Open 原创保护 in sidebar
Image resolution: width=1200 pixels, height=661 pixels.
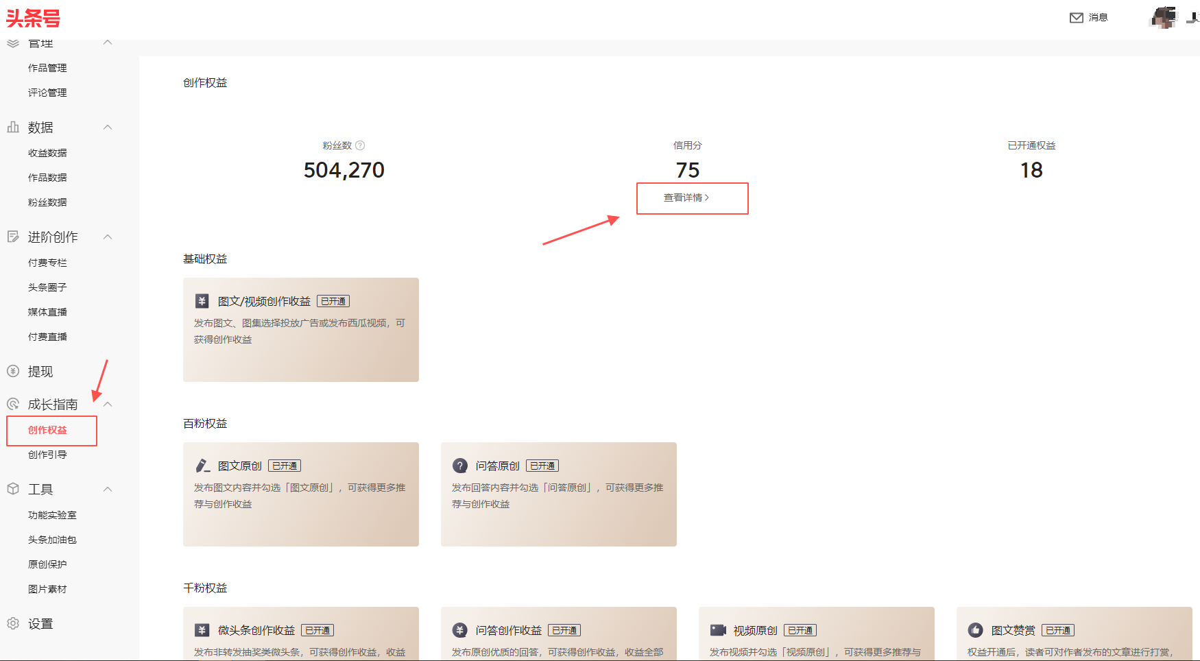coord(47,564)
